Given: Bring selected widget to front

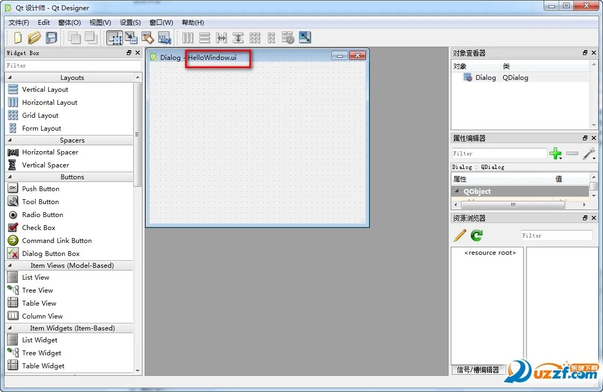Looking at the screenshot, I should coord(91,38).
